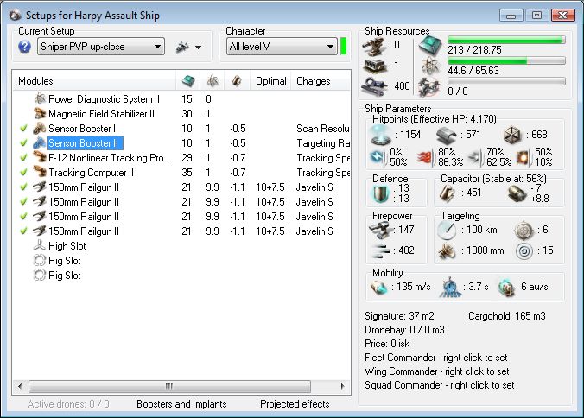Click the Active drones label
This screenshot has width=584, height=418.
tap(68, 404)
